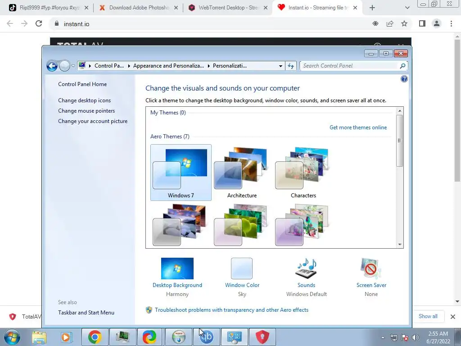Bookmark this page with star icon
Viewport: 461px width, 346px height.
(x=404, y=23)
